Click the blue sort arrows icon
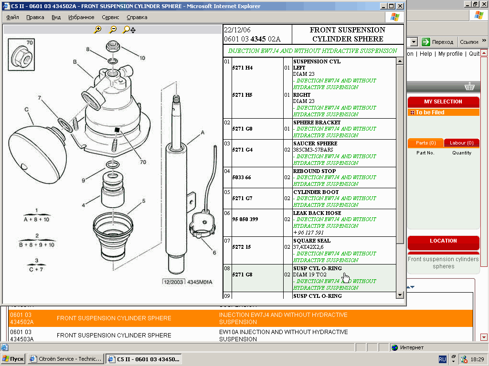Screen dimensions: 489x366 [411, 287]
